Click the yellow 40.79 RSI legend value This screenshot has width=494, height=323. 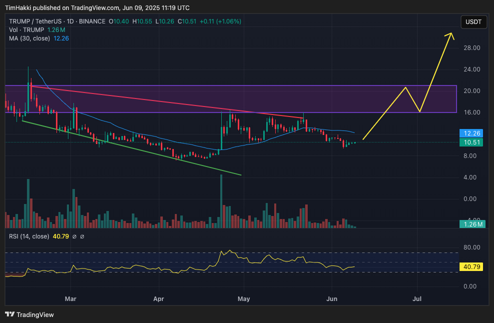click(x=61, y=236)
